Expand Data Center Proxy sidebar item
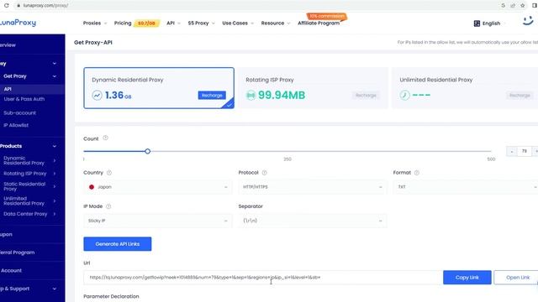The height and width of the screenshot is (302, 538). 55,214
